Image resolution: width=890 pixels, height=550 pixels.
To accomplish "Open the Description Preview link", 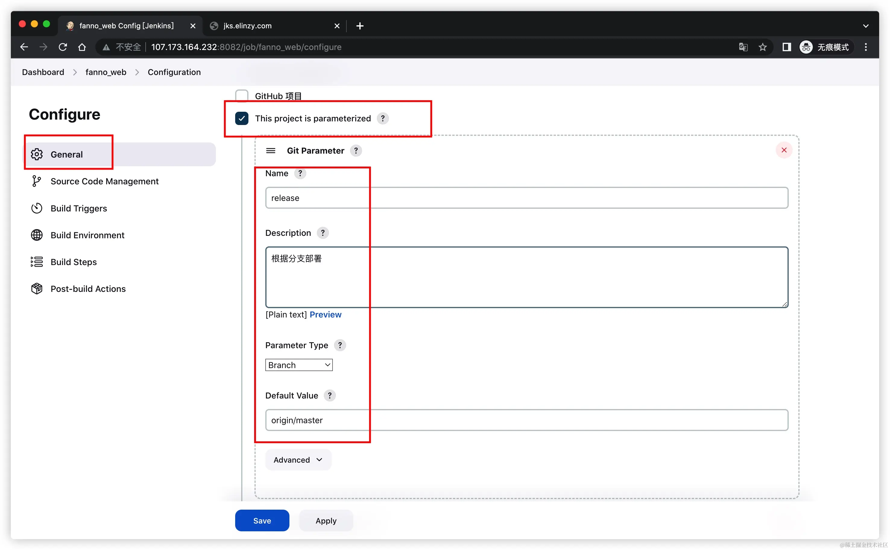I will click(x=325, y=315).
